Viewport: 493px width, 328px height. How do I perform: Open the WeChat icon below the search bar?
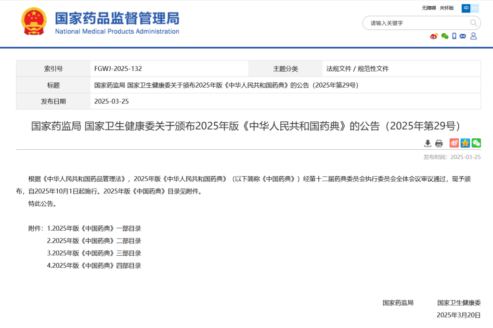pyautogui.click(x=445, y=36)
